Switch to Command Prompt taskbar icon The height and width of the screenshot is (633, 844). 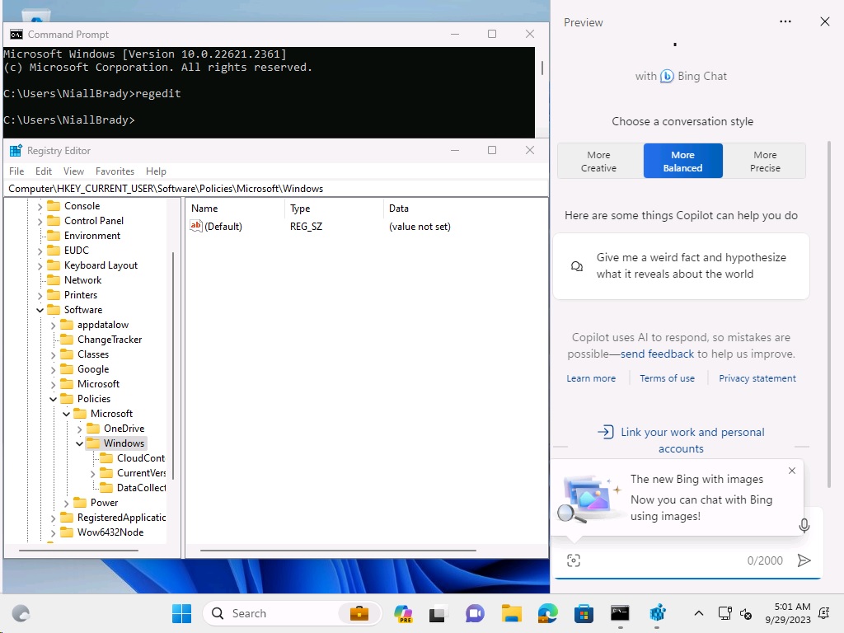(620, 613)
